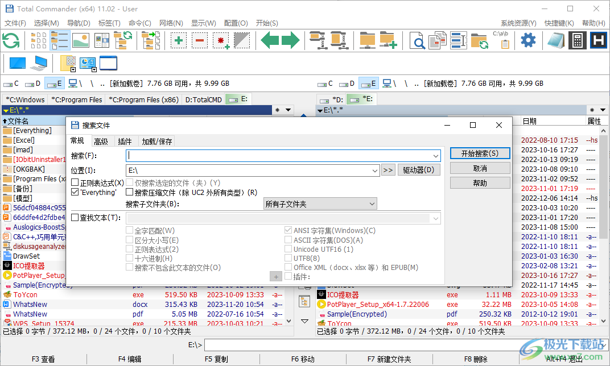Open the 配置(O) menu
The width and height of the screenshot is (610, 366).
236,23
